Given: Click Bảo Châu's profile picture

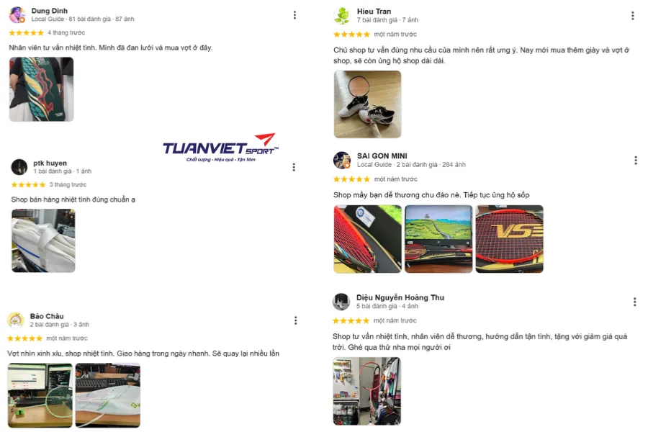Looking at the screenshot, I should [x=16, y=320].
